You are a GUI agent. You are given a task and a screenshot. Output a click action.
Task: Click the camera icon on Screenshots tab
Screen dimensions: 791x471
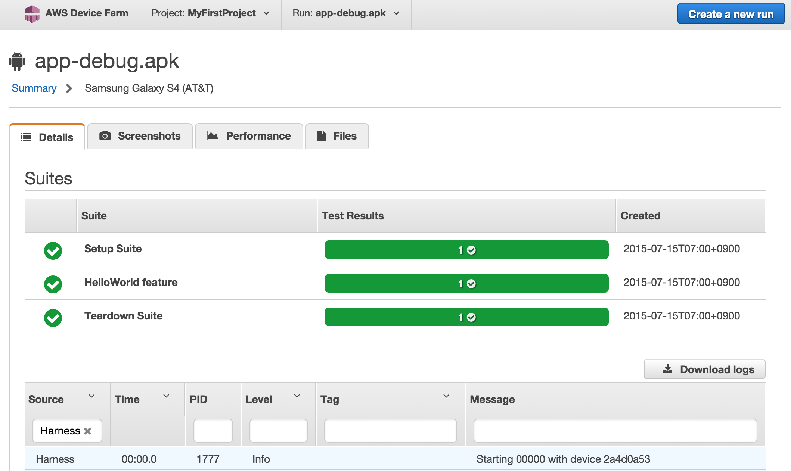pos(105,136)
